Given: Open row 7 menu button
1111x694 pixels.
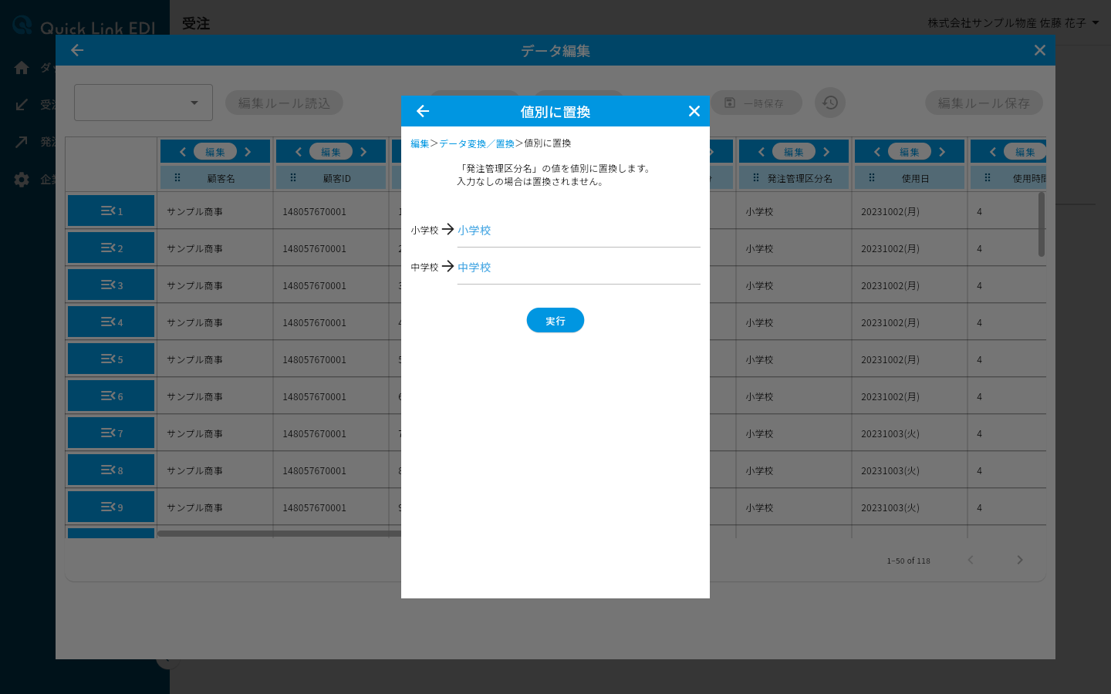Looking at the screenshot, I should coord(111,433).
